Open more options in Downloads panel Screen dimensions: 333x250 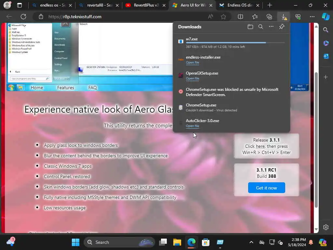[x=271, y=27]
